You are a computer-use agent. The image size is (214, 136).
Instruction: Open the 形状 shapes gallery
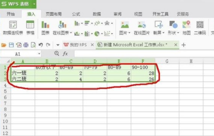click(173, 28)
